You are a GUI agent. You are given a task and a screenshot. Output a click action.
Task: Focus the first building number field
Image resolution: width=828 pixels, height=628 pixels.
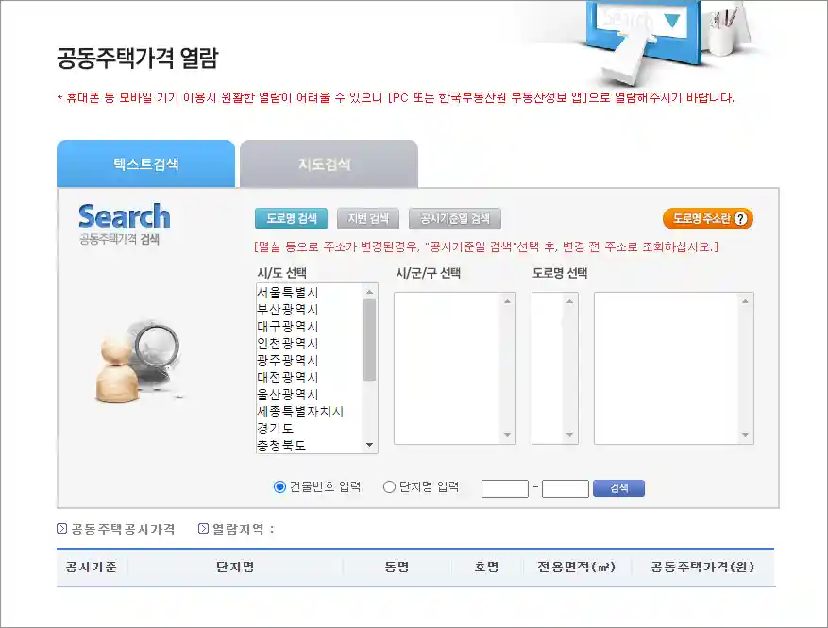click(x=505, y=488)
